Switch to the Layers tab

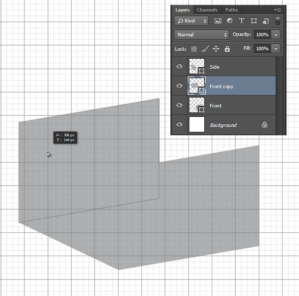coord(182,10)
